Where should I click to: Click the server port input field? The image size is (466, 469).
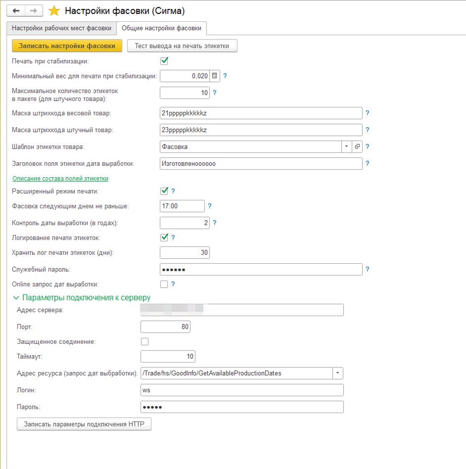point(165,327)
